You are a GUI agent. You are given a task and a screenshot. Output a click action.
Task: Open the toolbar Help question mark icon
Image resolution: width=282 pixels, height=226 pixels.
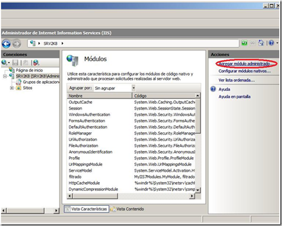(x=271, y=43)
